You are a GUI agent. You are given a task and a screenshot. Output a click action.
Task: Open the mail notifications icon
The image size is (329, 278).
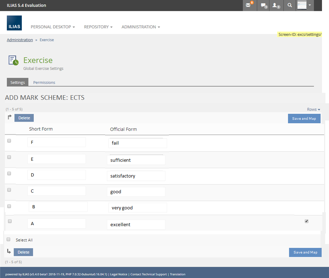pos(249,5)
